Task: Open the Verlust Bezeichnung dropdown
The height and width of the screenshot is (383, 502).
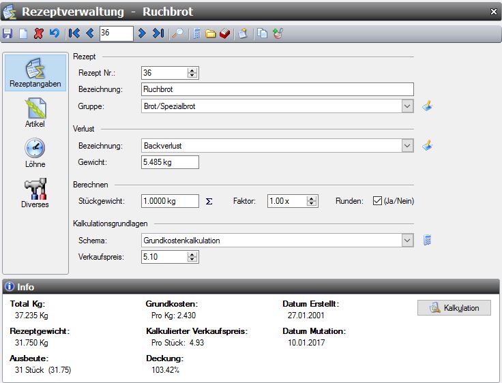Action: click(x=407, y=146)
